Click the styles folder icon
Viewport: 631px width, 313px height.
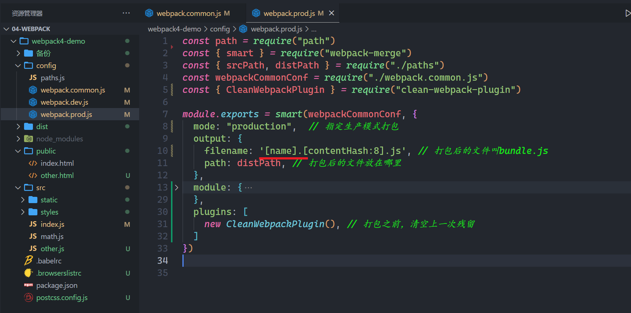coord(33,212)
